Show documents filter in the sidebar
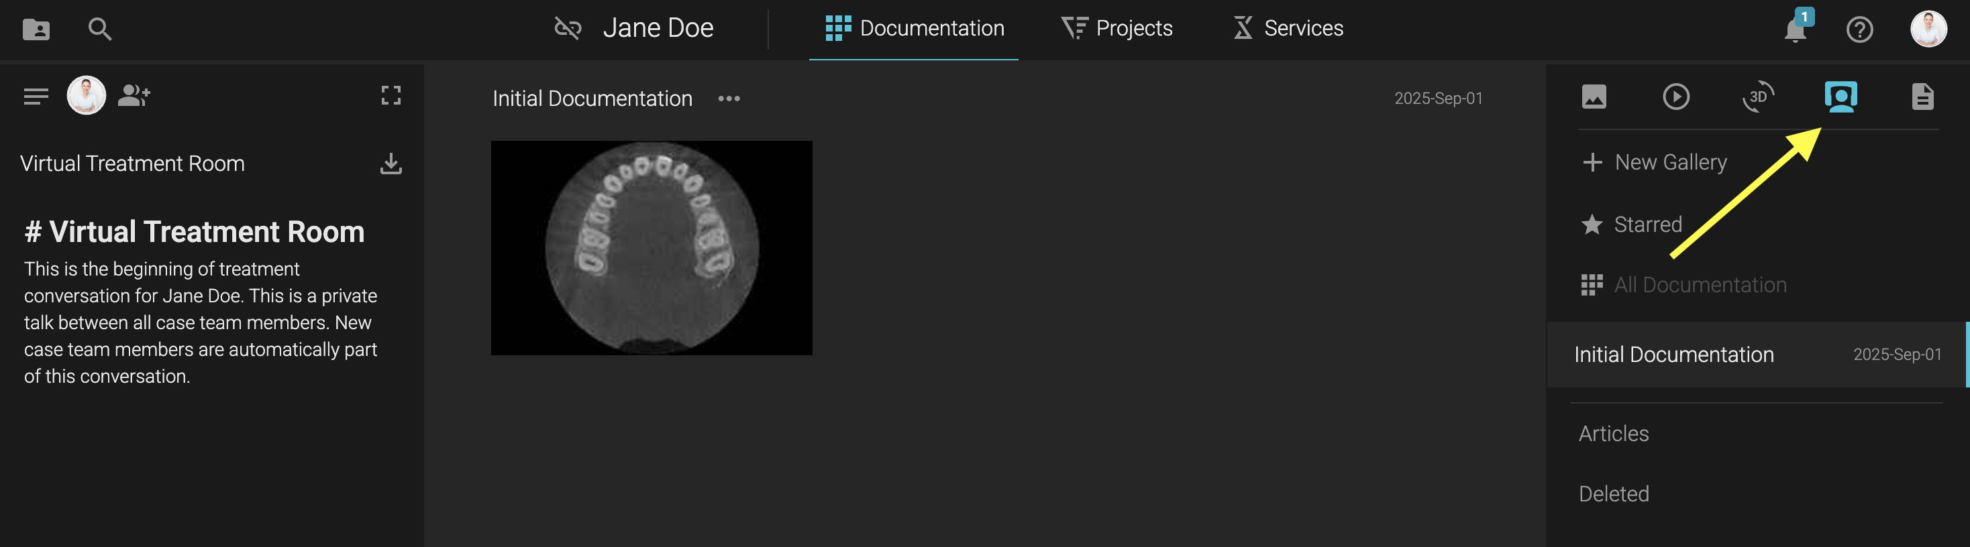Viewport: 1970px width, 547px height. tap(1922, 97)
